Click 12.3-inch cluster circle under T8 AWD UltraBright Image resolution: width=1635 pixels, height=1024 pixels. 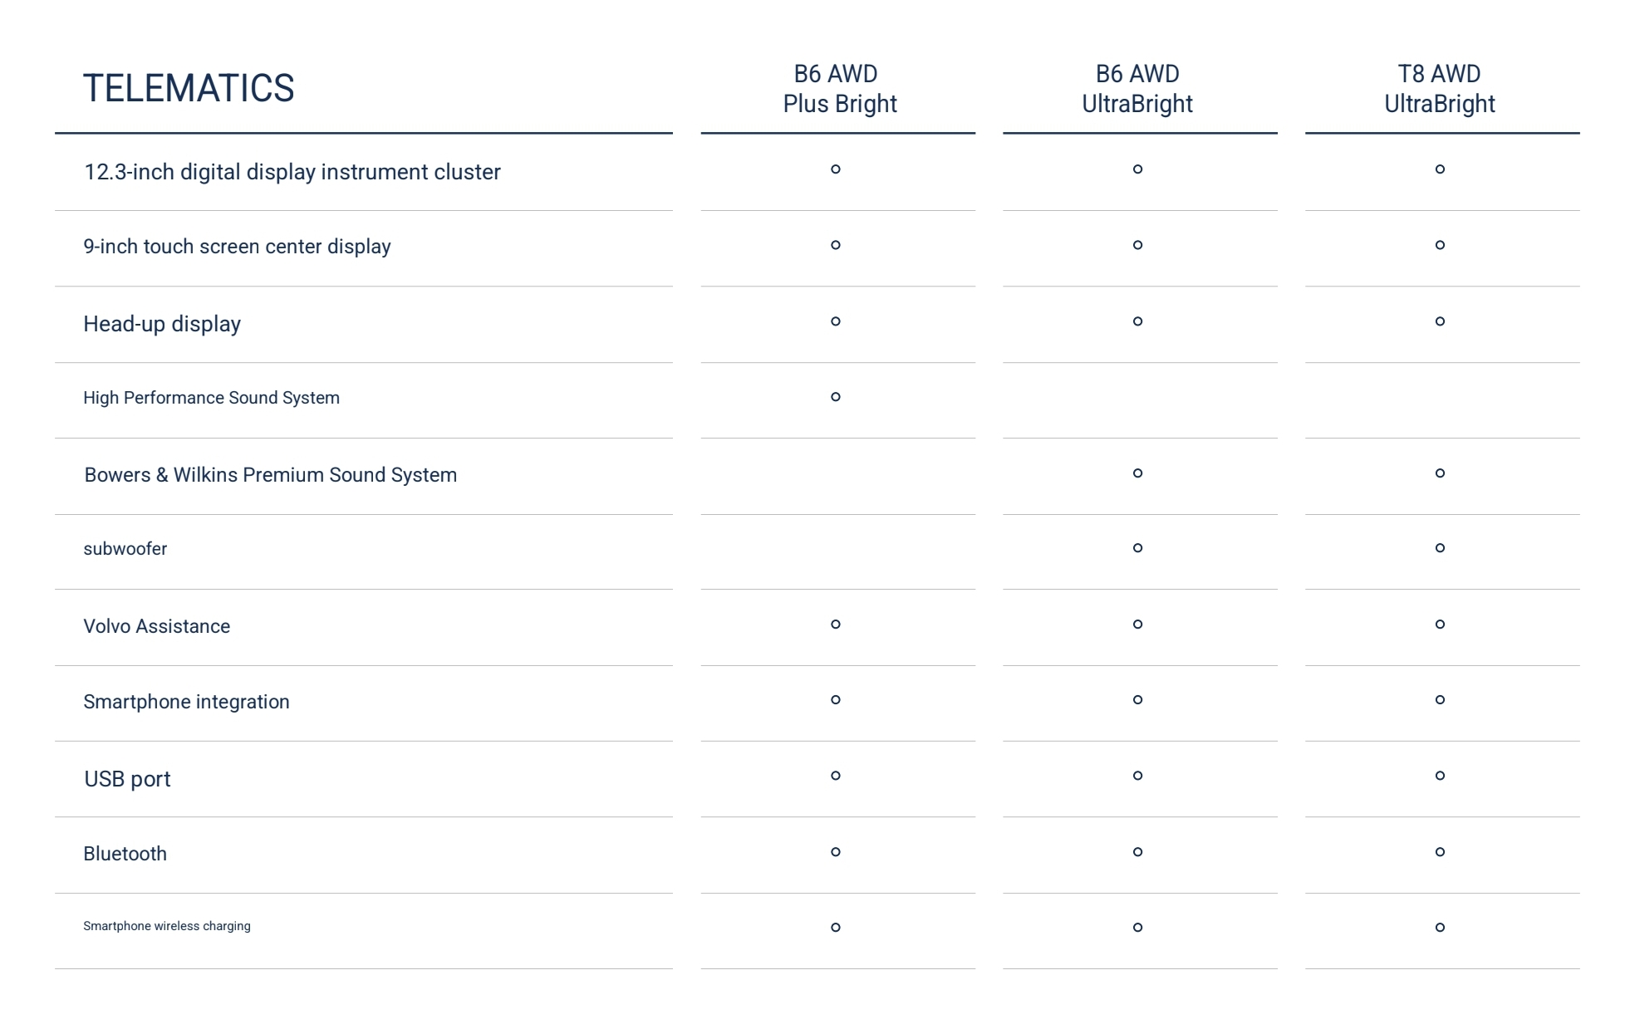tap(1441, 169)
